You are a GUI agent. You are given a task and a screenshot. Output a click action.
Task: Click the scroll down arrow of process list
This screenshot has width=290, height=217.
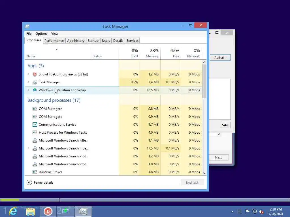(x=204, y=173)
